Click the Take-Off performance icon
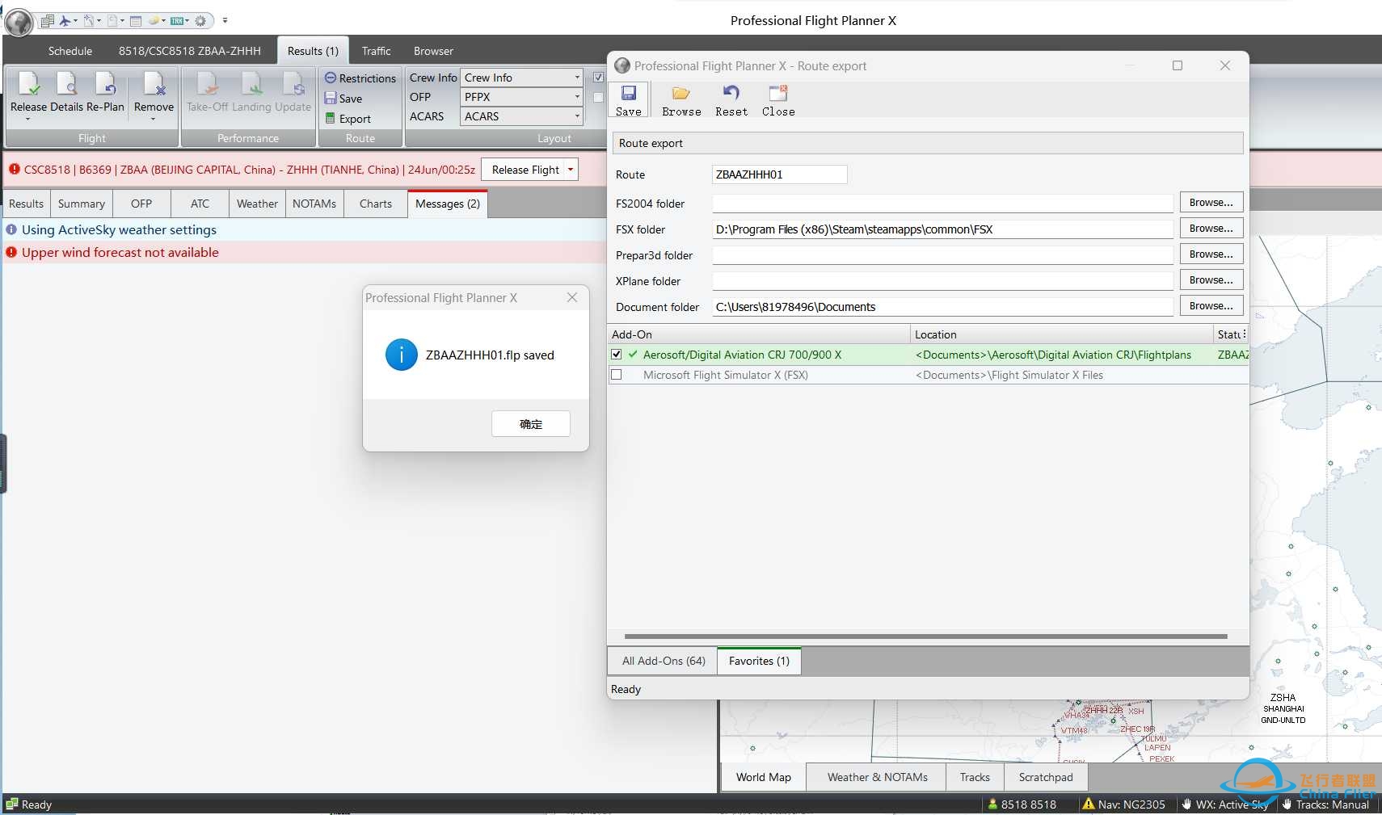 pyautogui.click(x=208, y=83)
